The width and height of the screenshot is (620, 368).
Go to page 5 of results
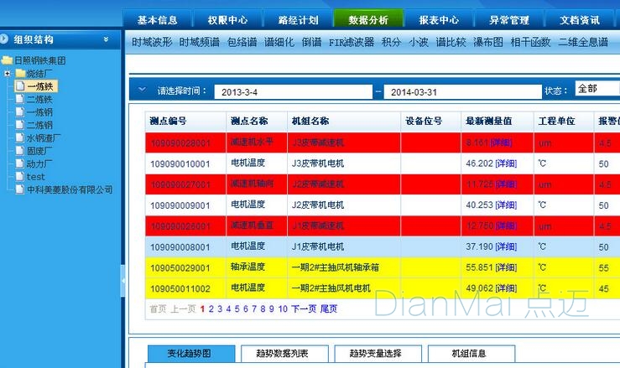237,309
